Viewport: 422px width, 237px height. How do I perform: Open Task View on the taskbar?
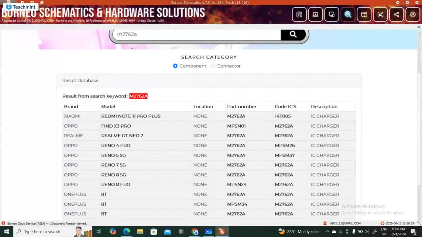pos(99,232)
